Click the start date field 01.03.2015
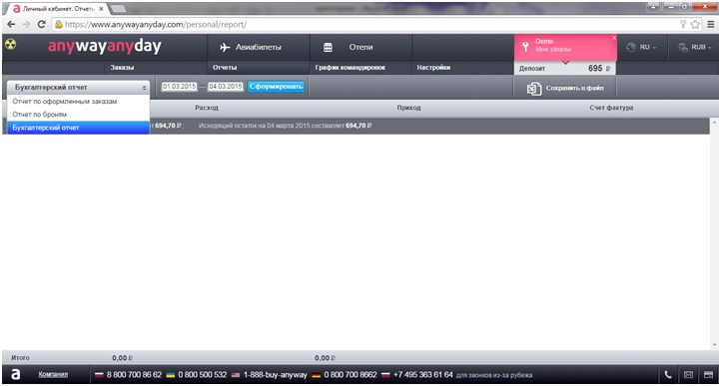Image resolution: width=721 pixels, height=386 pixels. (179, 87)
